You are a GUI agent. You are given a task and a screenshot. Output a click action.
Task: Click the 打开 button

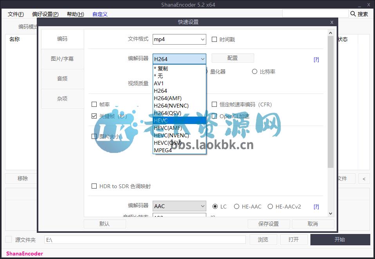coord(294,239)
